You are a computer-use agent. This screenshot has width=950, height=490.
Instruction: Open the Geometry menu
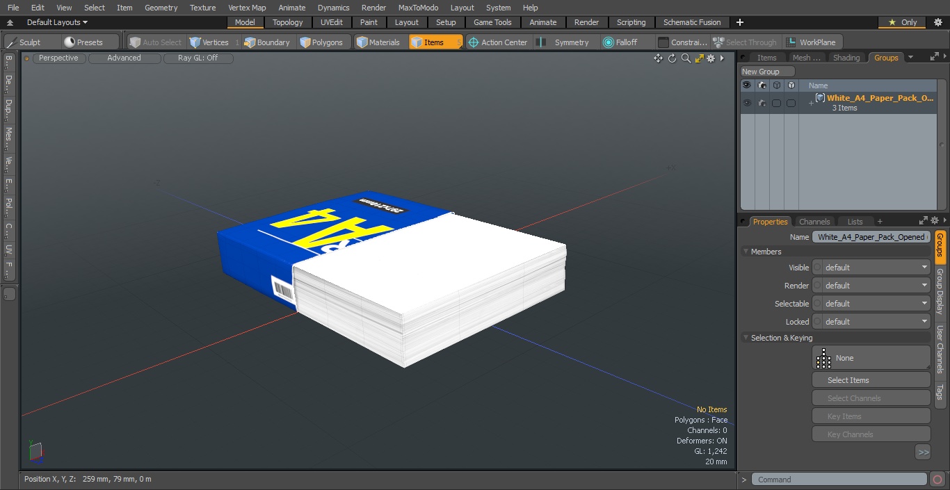161,8
